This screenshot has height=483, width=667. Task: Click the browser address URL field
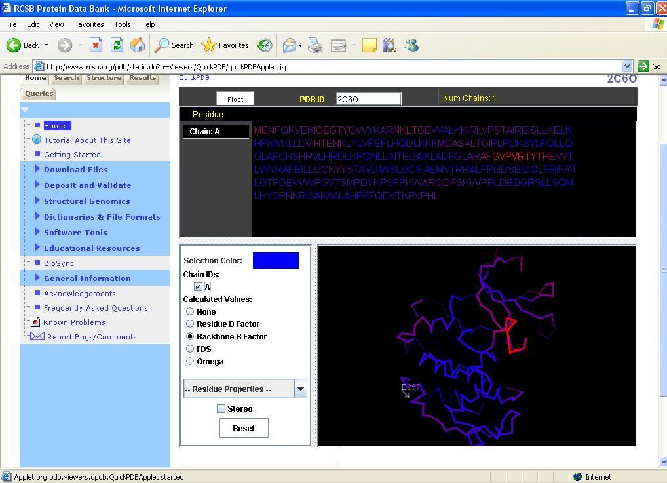(334, 66)
